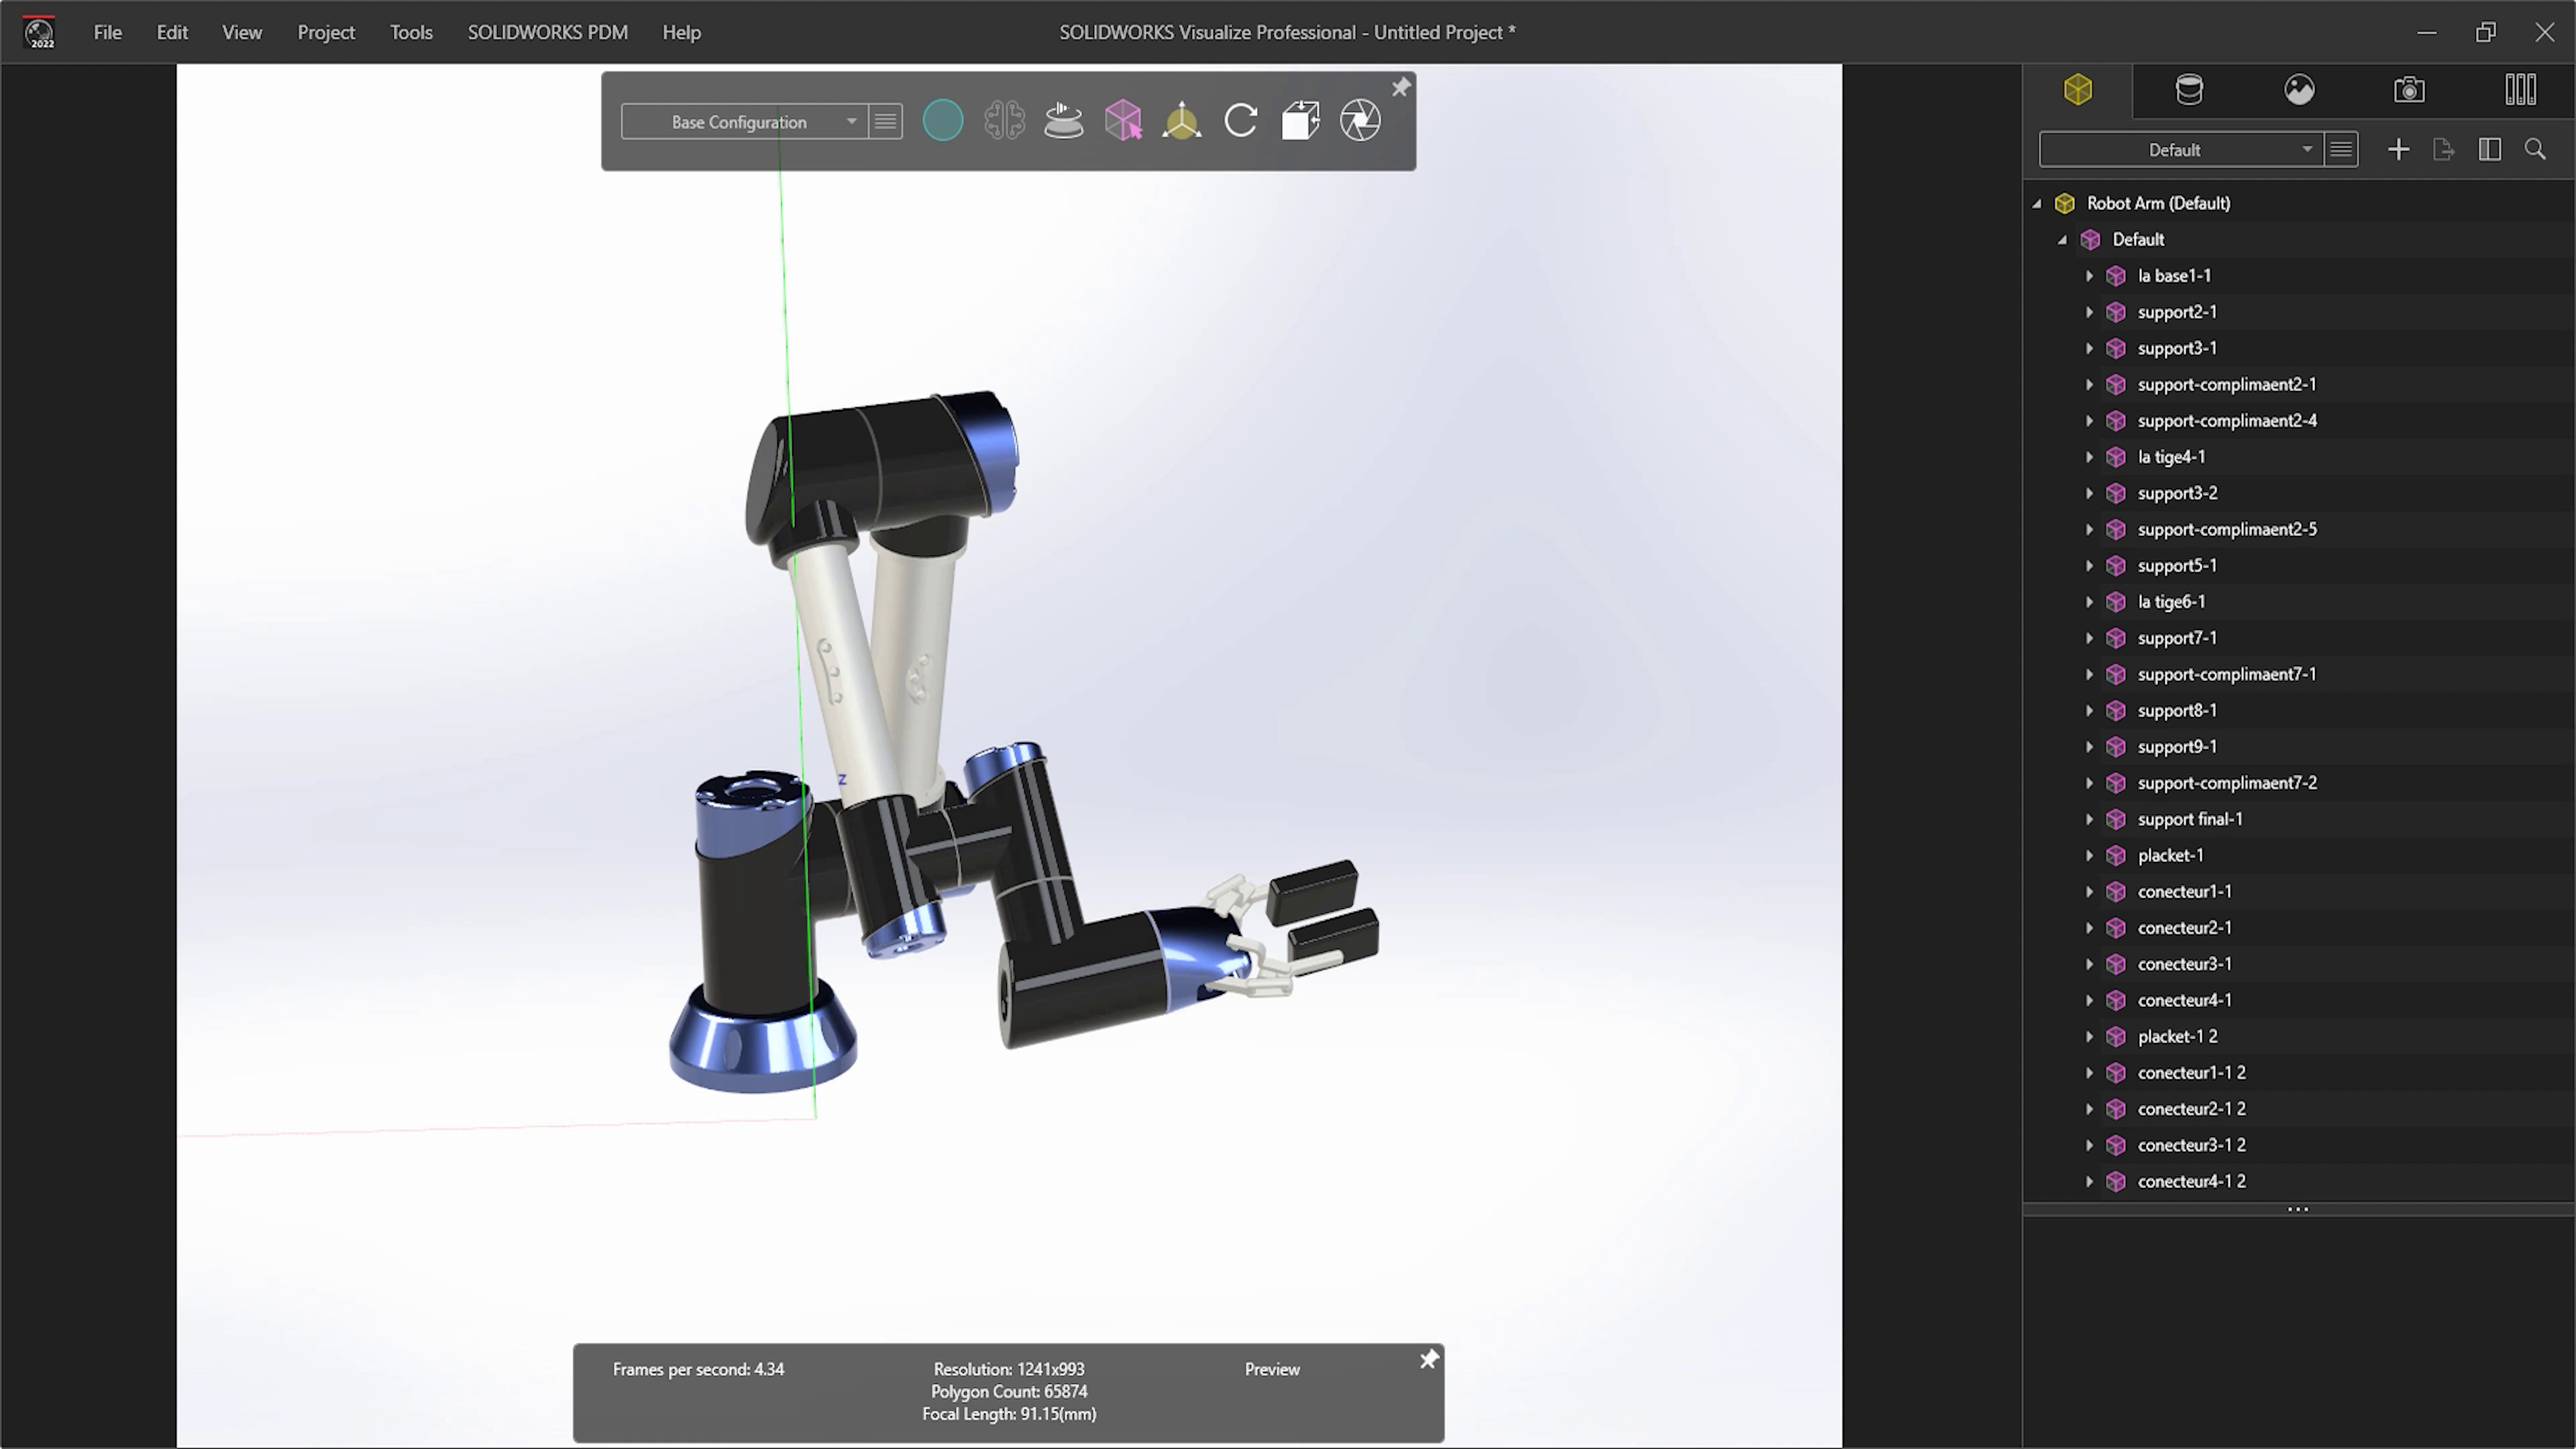This screenshot has height=1449, width=2576.
Task: Click the aperture render icon on the toolbar
Action: pyautogui.click(x=1360, y=120)
